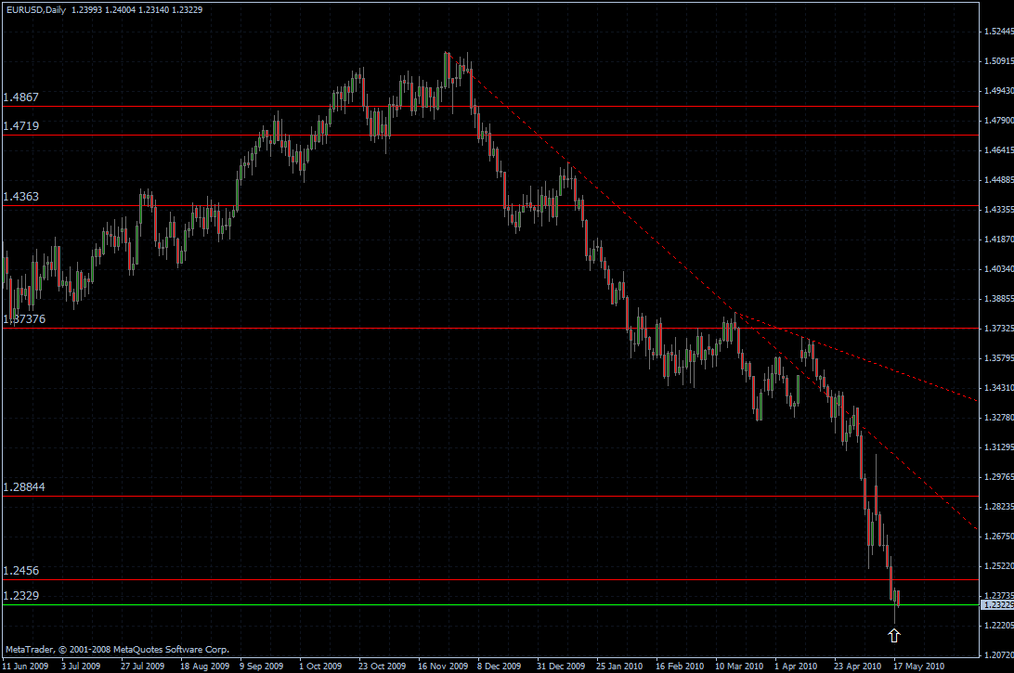
Task: Select the 1.4363 level label
Action: pyautogui.click(x=20, y=197)
